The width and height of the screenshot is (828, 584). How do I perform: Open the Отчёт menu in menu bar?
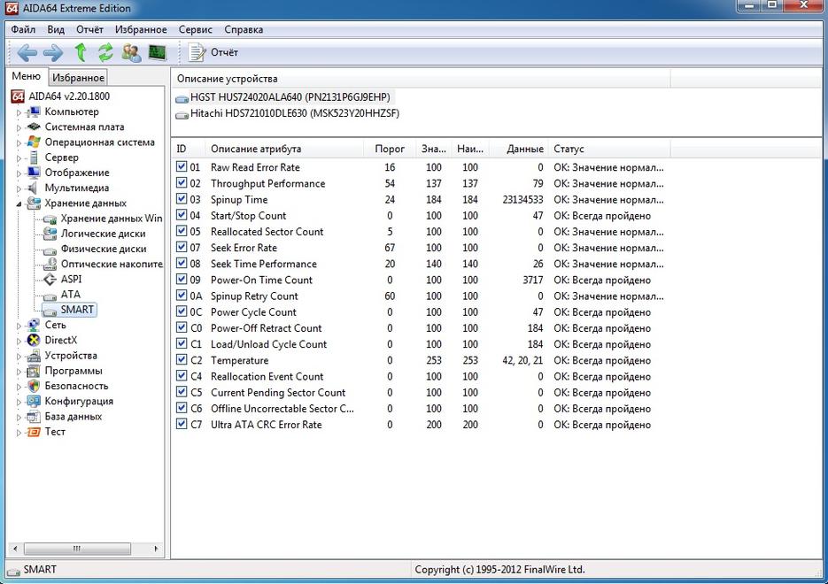pos(89,29)
